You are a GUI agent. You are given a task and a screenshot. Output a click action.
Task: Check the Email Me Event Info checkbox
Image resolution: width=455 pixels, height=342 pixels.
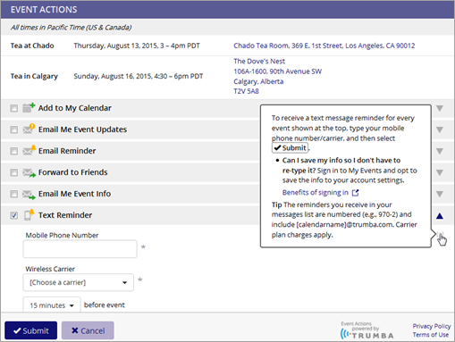coord(13,194)
